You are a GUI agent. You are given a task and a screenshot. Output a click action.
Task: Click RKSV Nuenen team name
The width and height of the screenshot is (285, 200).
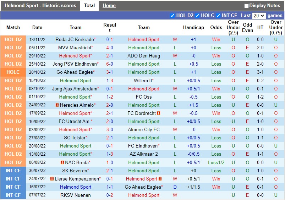76,195
